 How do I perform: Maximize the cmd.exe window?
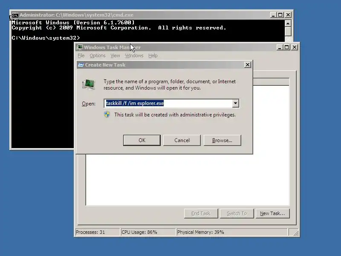click(x=280, y=15)
